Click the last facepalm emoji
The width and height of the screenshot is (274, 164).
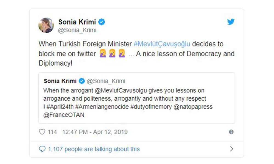pyautogui.click(x=122, y=54)
